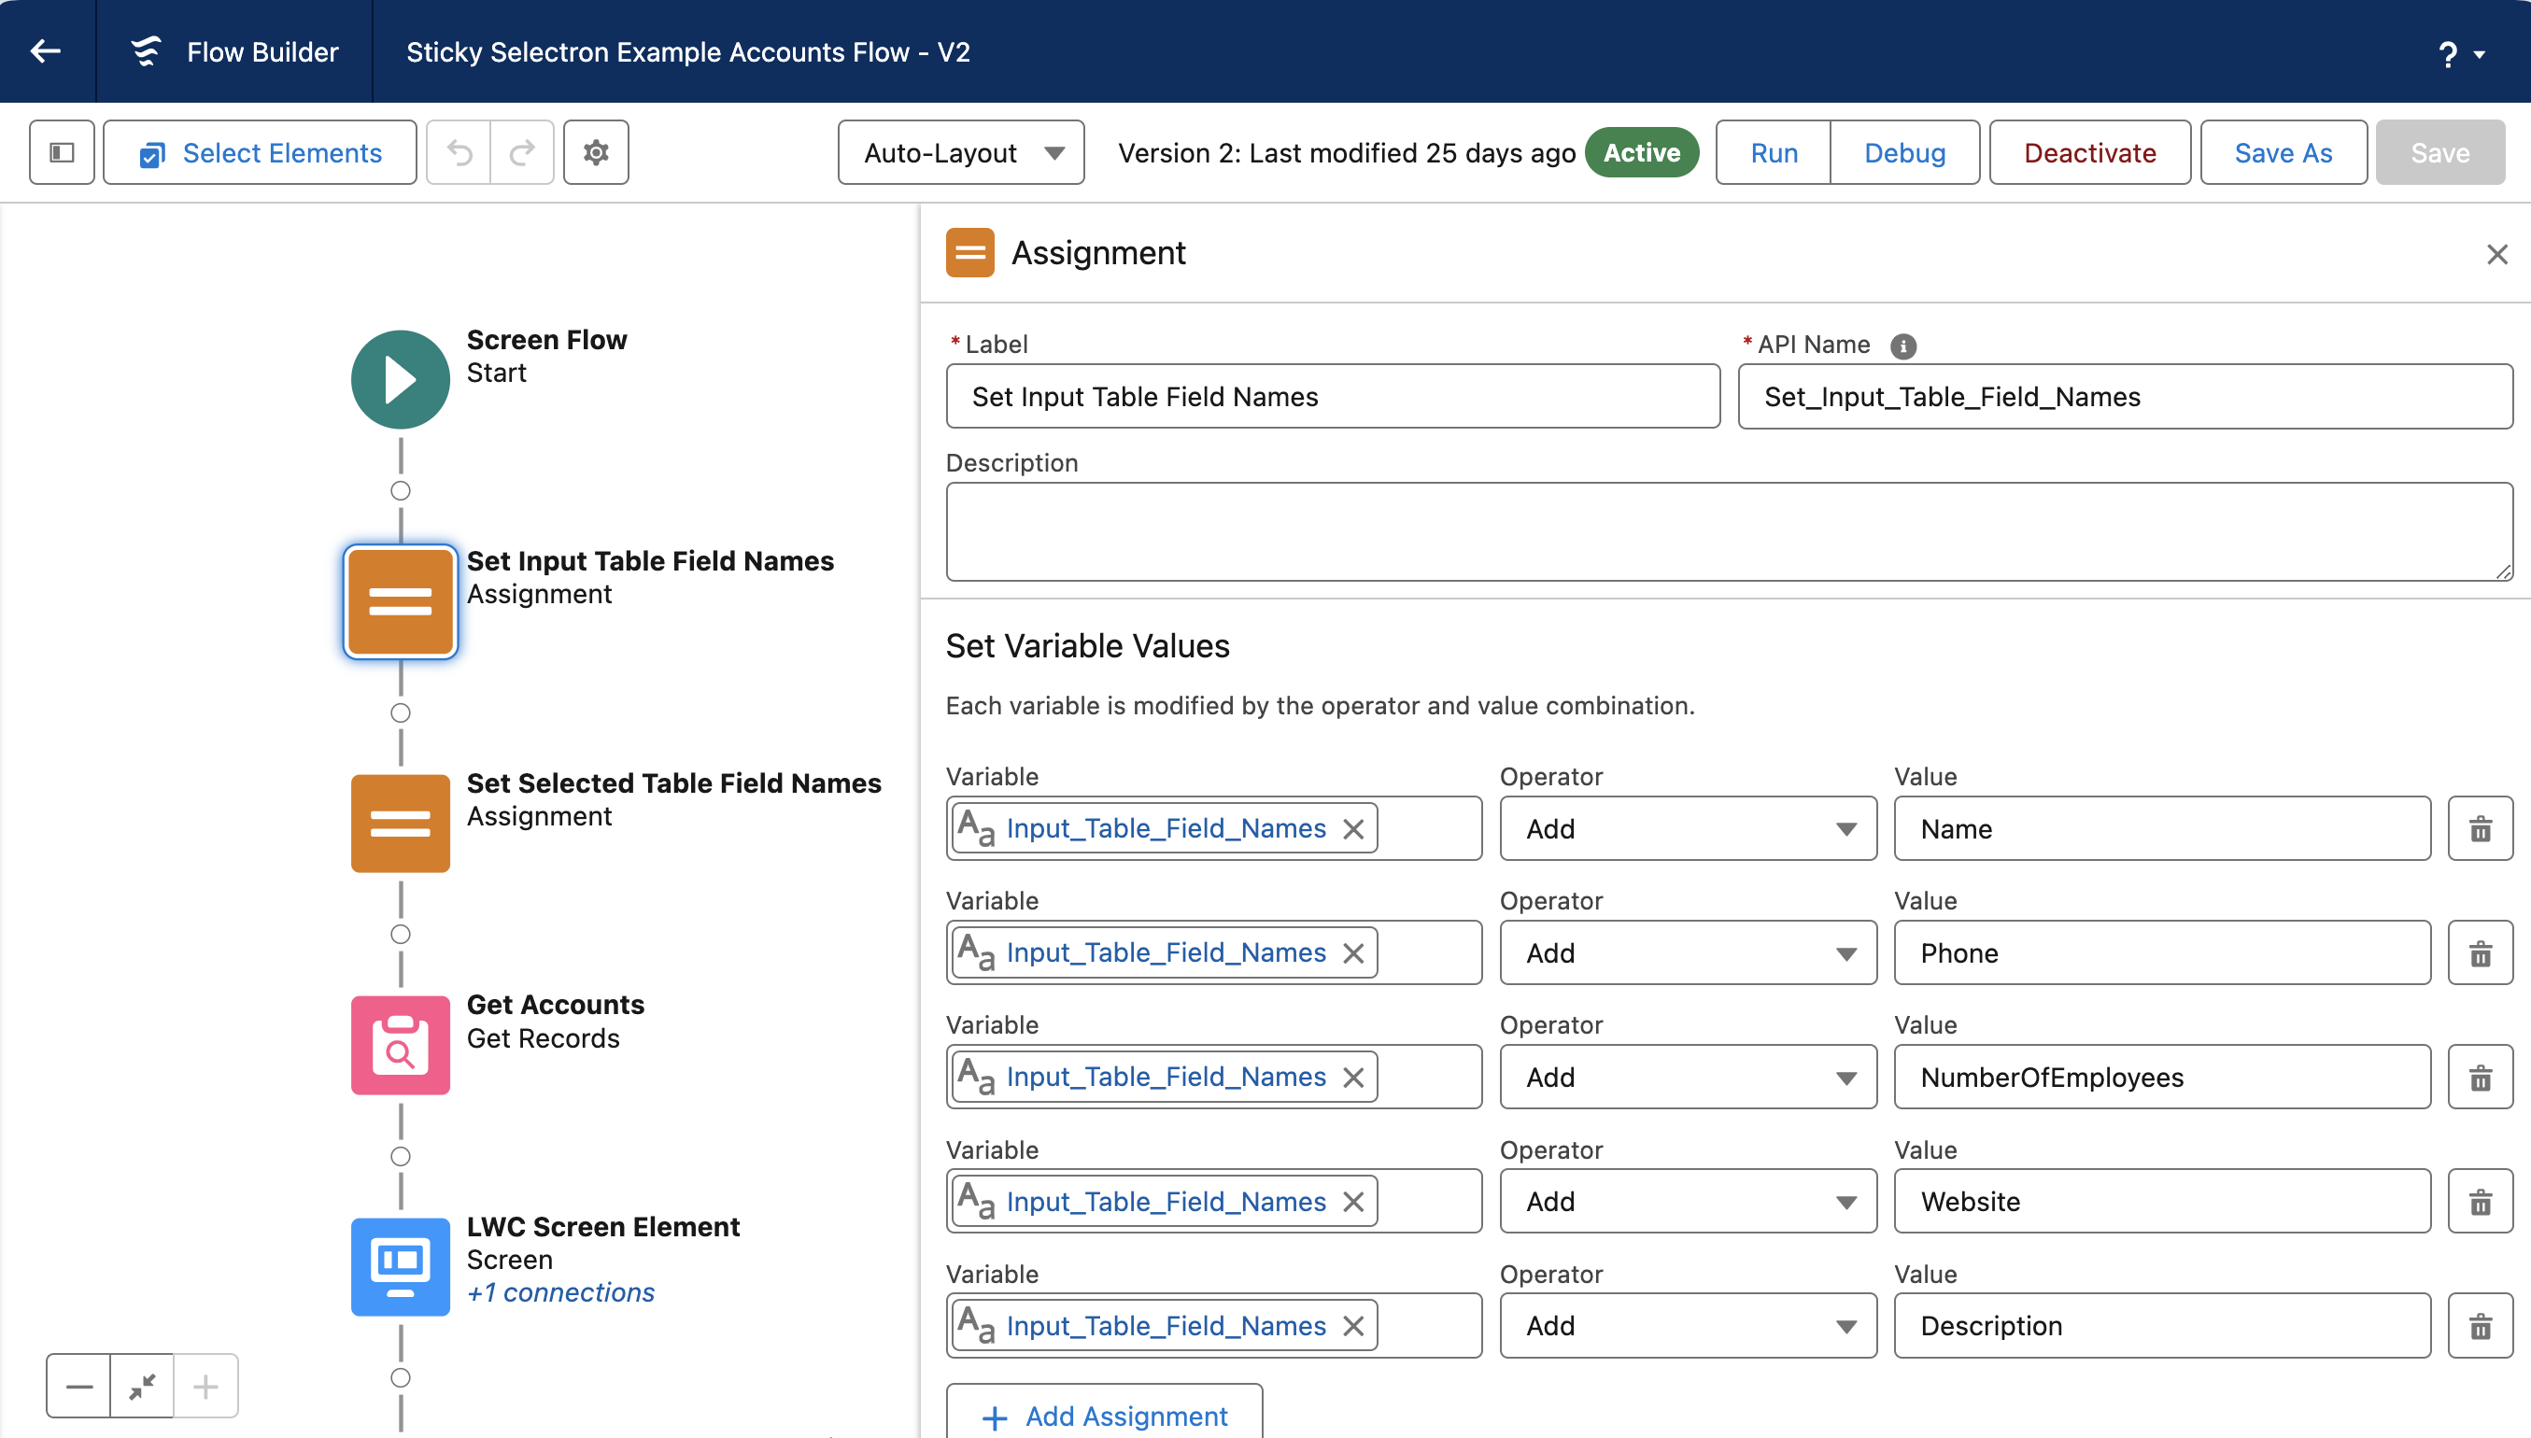Open Operator dropdown for Name row
Screen dimensions: 2531x1438
coord(1688,828)
